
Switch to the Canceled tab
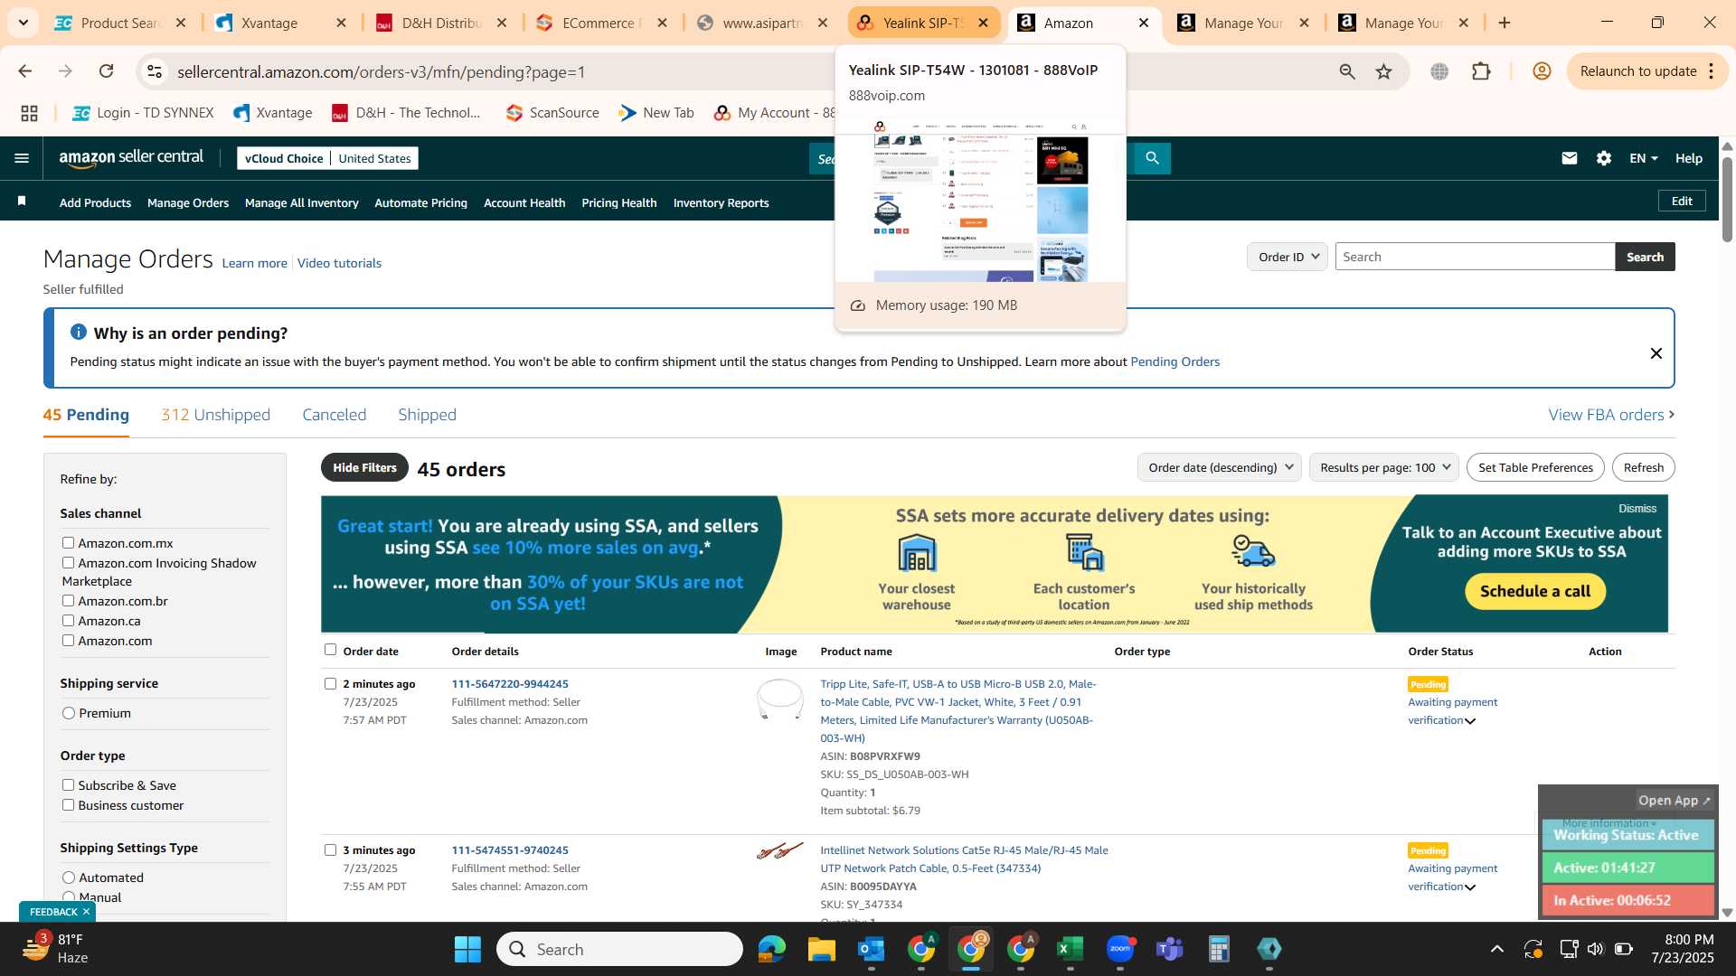click(x=334, y=415)
